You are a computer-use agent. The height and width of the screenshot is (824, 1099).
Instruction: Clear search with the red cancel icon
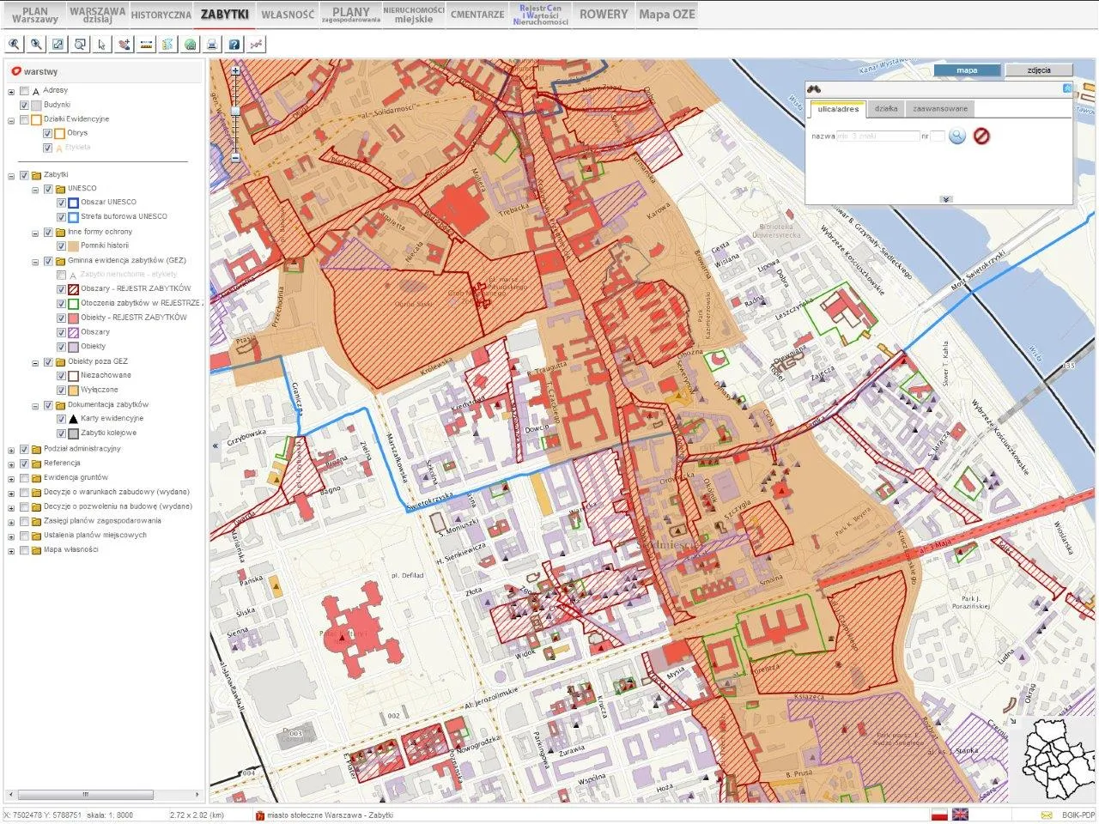tap(981, 136)
